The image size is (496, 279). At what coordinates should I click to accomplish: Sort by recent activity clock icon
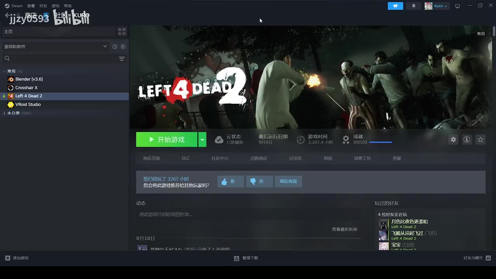tap(115, 46)
